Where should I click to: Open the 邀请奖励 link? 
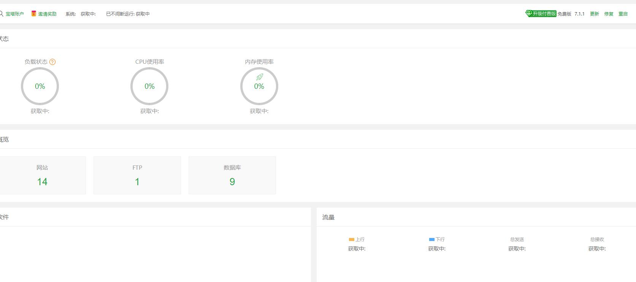(x=47, y=14)
